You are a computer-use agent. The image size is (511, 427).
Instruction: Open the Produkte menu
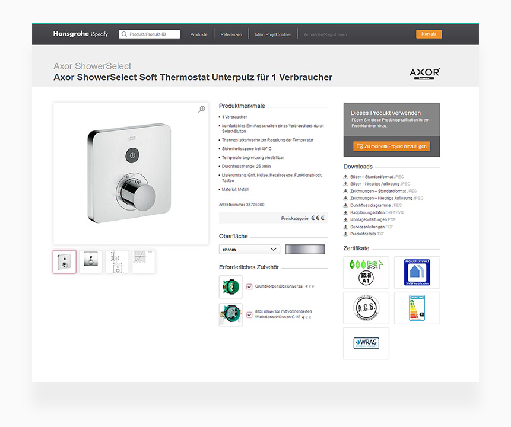[199, 34]
